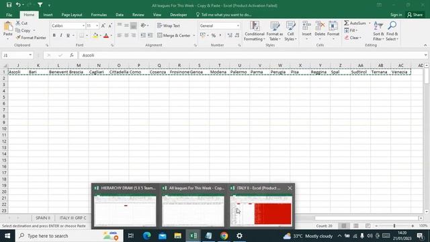The height and width of the screenshot is (242, 430).
Task: Adjust the zoom slider handle
Action: point(394,226)
